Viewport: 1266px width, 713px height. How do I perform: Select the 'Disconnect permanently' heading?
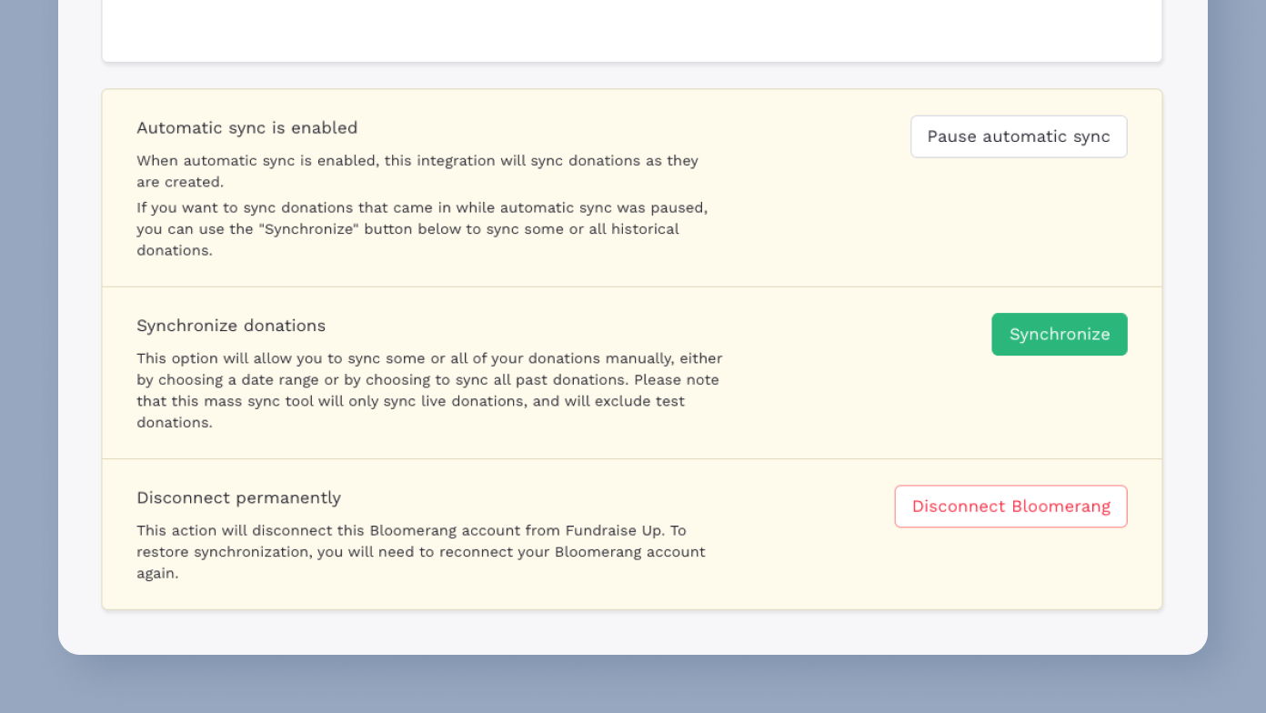pos(238,497)
